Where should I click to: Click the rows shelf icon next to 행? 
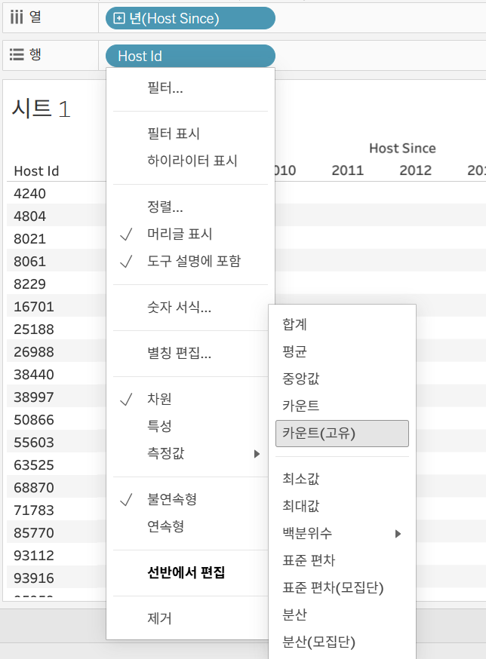click(17, 54)
